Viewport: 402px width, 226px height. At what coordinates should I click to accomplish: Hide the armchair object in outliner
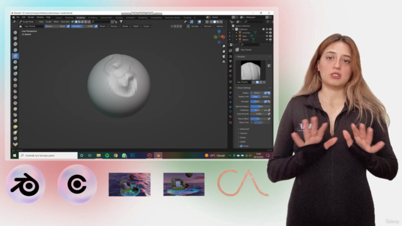coord(267,33)
